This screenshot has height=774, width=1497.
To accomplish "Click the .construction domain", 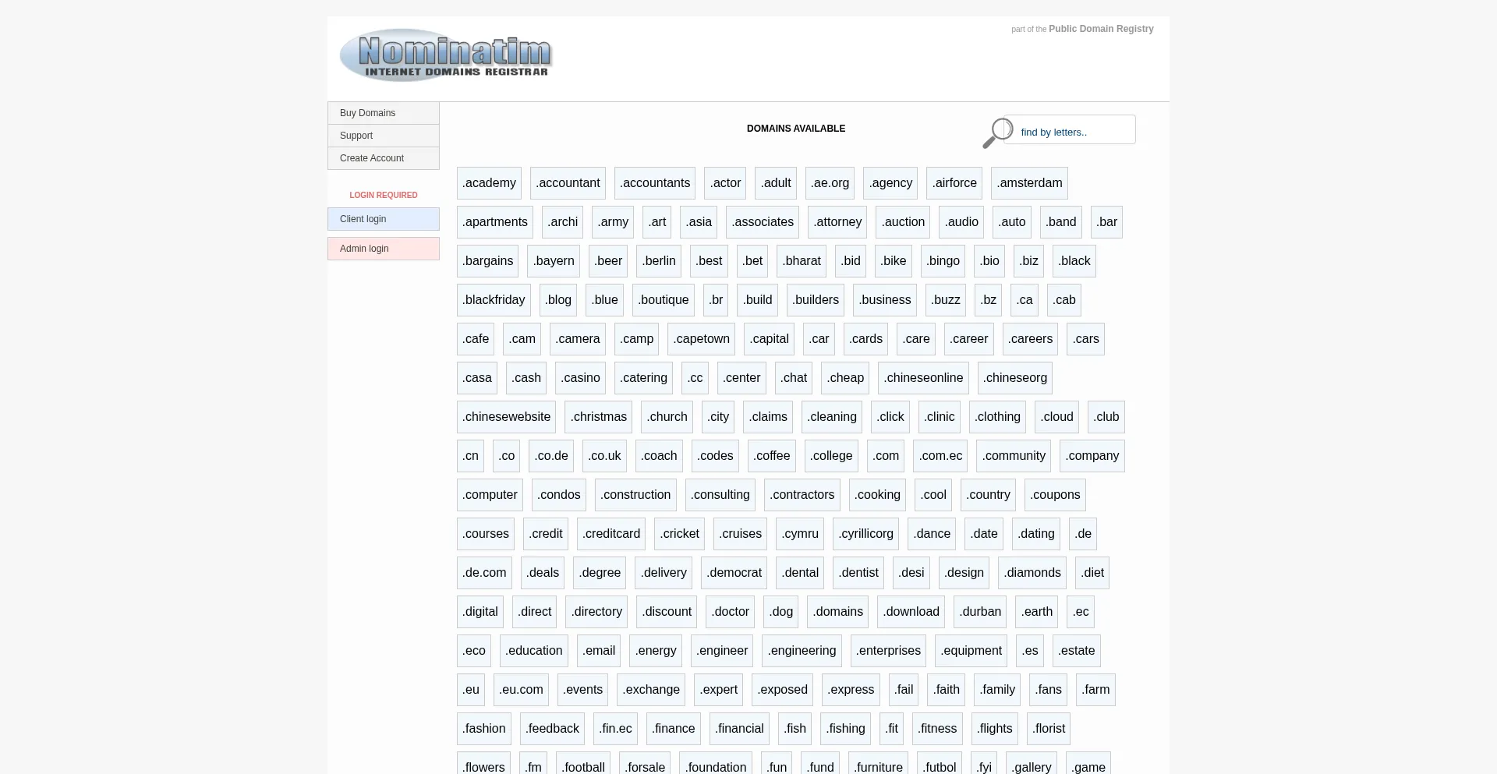I will click(635, 495).
